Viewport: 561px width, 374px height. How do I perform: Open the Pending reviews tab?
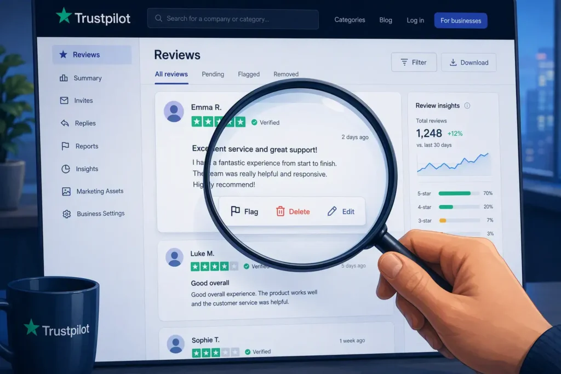pyautogui.click(x=213, y=74)
